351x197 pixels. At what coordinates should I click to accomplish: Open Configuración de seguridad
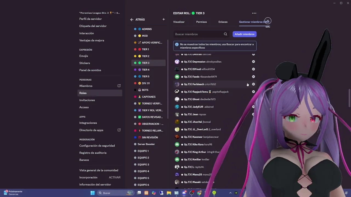tap(100, 146)
